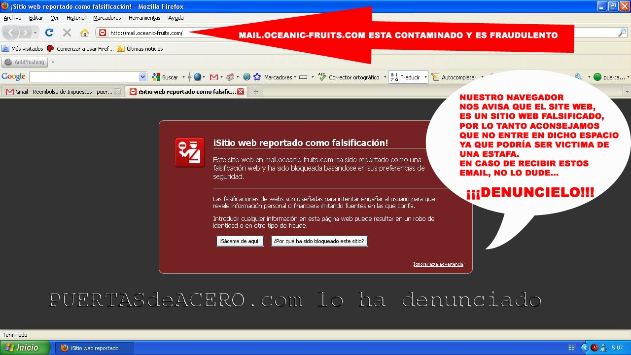Screen dimensions: 631x355
Task: Click the Messenger buddy tray icon
Action: click(603, 348)
